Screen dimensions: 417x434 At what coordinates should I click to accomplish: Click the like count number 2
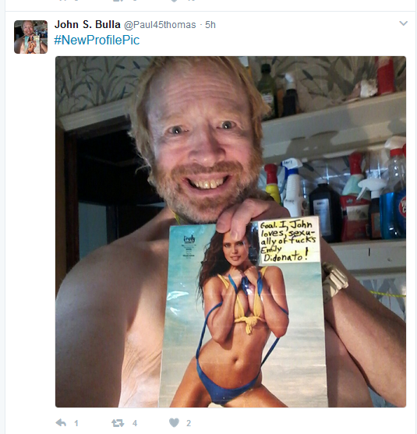point(189,423)
